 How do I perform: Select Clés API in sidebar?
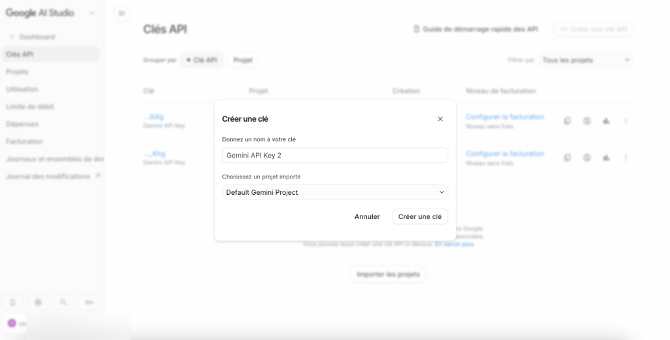point(51,54)
